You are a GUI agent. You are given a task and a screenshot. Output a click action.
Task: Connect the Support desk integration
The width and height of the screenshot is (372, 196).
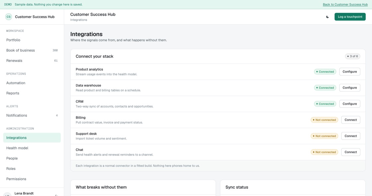351,136
